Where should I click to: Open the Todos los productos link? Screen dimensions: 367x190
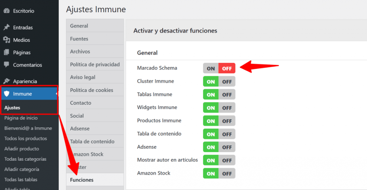click(x=25, y=138)
